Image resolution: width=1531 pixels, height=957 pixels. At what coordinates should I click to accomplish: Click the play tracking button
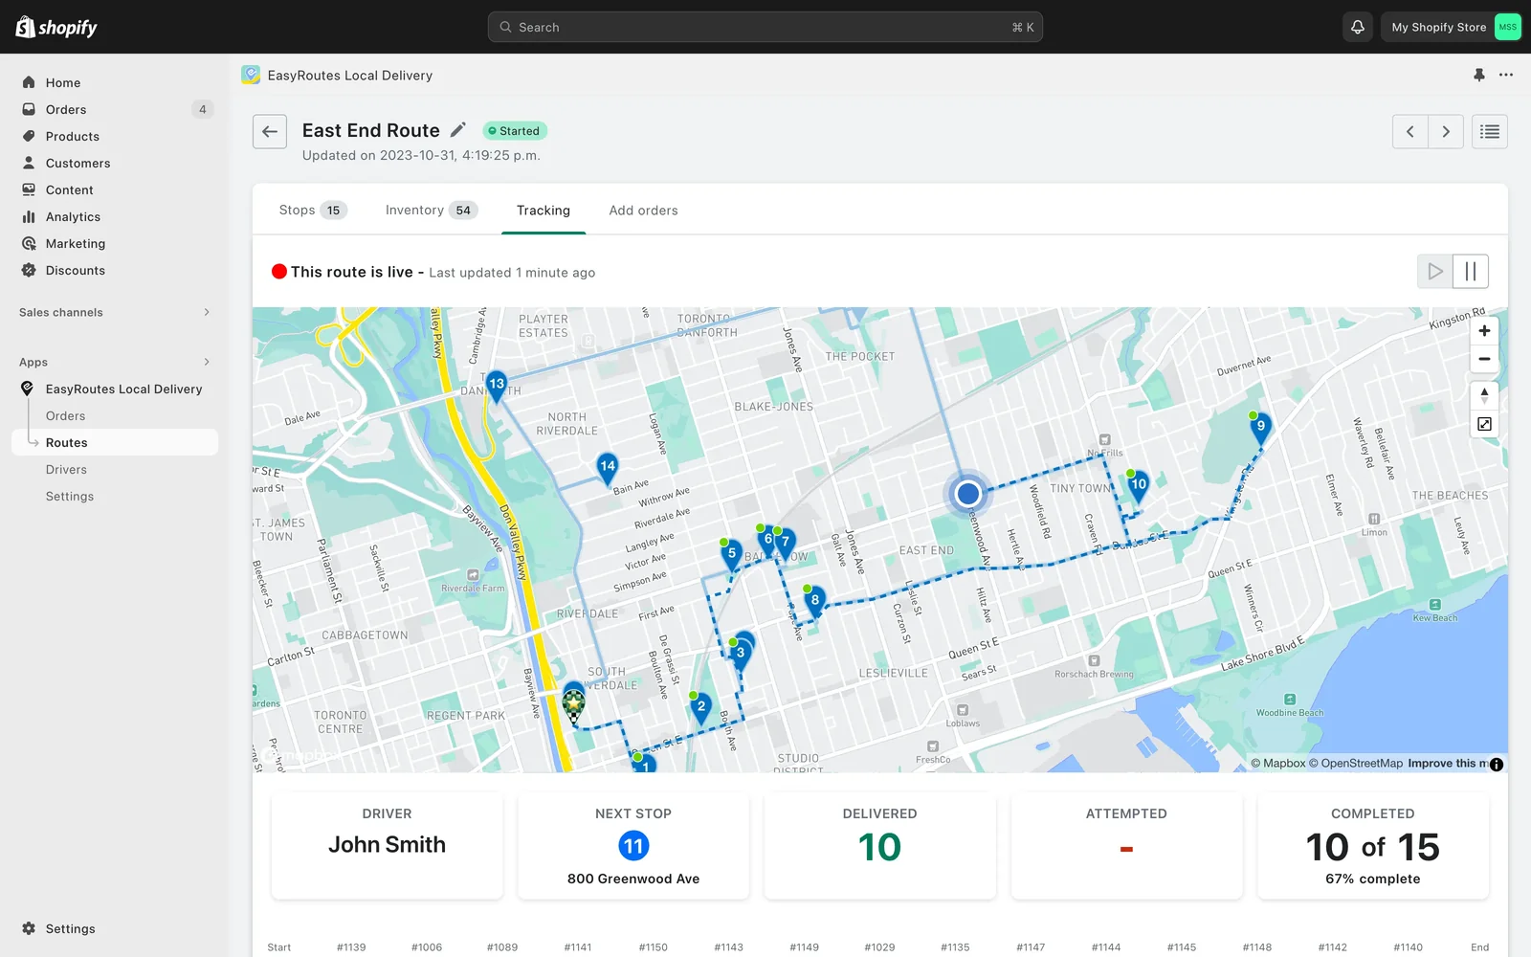[x=1434, y=272]
